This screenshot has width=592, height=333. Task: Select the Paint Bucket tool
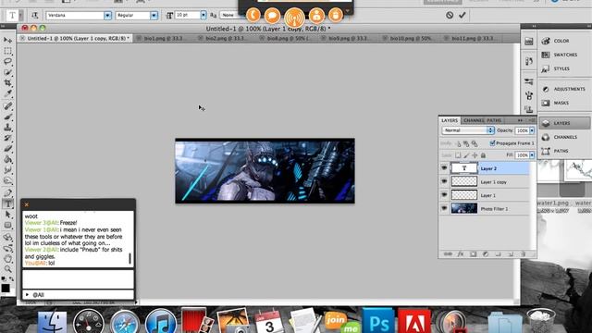[x=8, y=159]
